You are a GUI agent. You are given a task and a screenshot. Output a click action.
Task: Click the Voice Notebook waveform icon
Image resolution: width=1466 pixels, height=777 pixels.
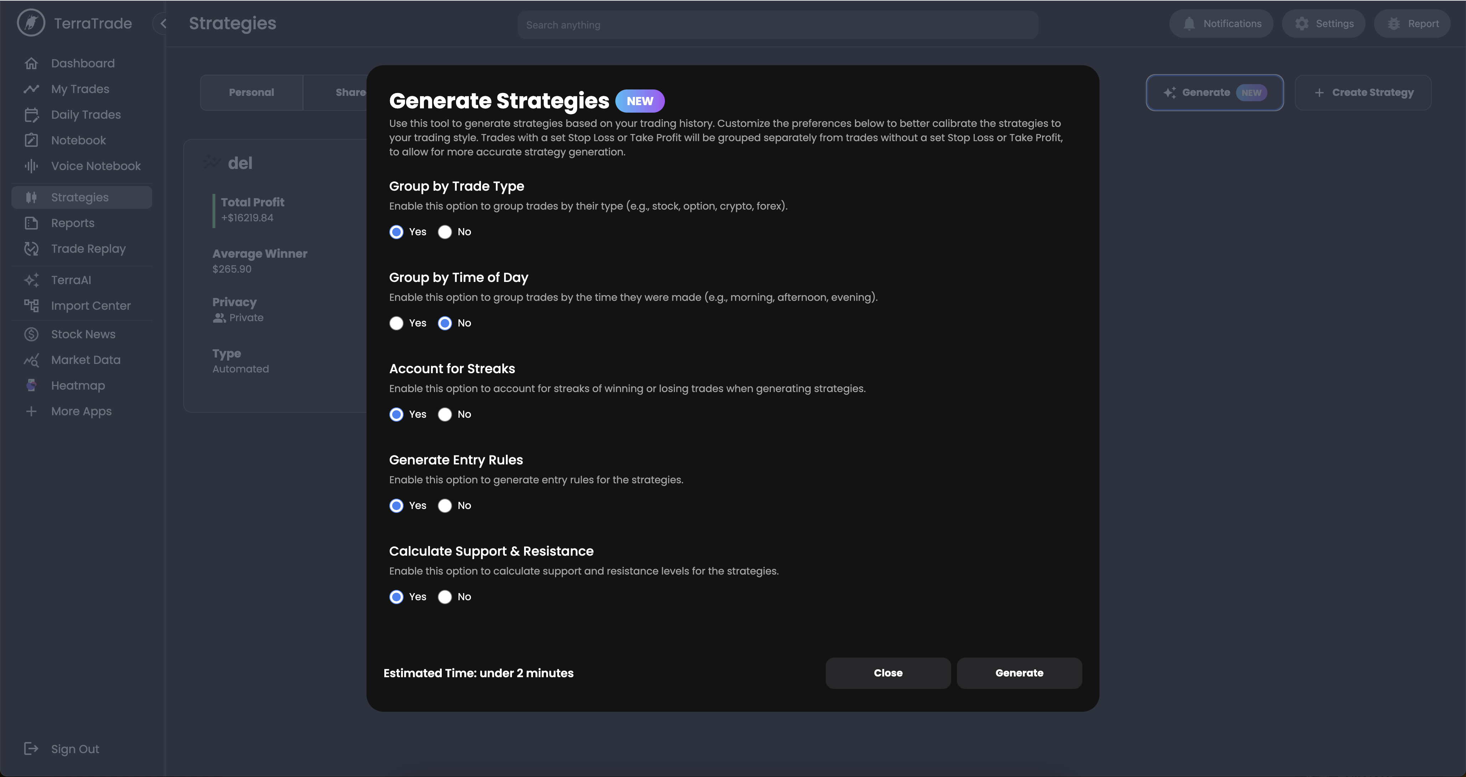tap(31, 166)
